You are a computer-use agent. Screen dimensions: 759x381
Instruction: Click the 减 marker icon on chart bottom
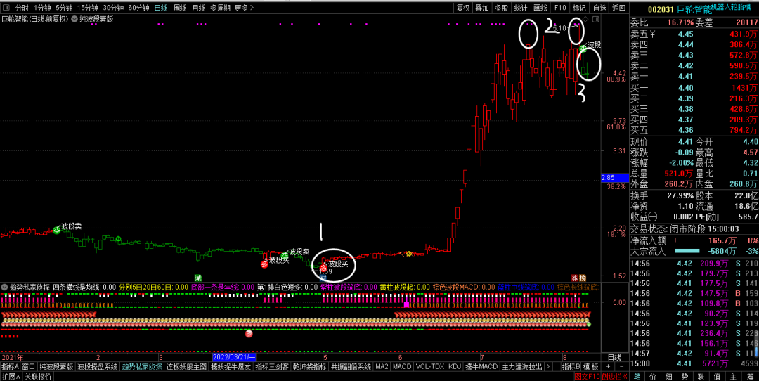tap(198, 278)
